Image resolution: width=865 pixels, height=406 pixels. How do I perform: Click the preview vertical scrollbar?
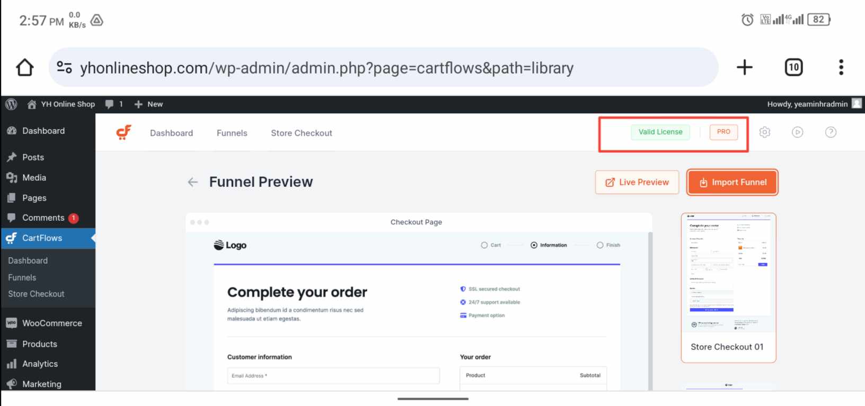coord(650,311)
